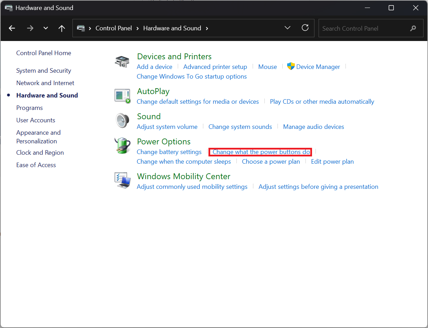The height and width of the screenshot is (328, 428).
Task: Click Change battery settings
Action: [169, 152]
